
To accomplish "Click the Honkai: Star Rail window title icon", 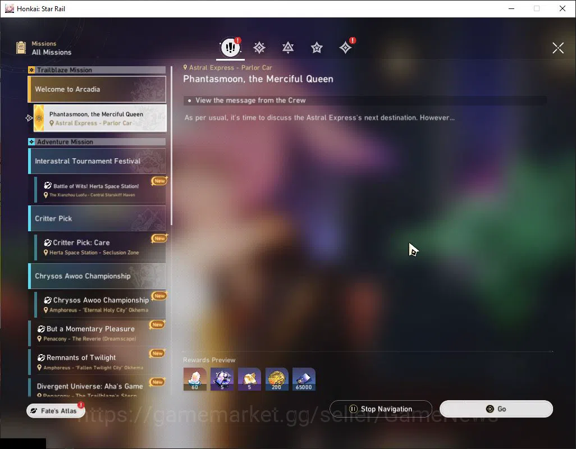I will tap(9, 8).
